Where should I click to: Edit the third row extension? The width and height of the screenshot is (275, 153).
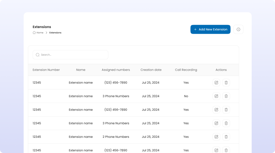(216, 110)
